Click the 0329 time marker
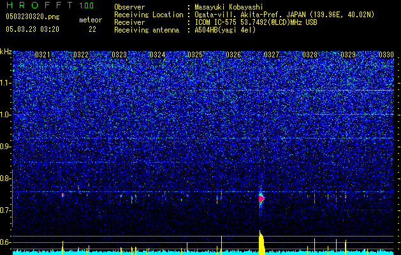Screen dimensions: 401x255 348,55
